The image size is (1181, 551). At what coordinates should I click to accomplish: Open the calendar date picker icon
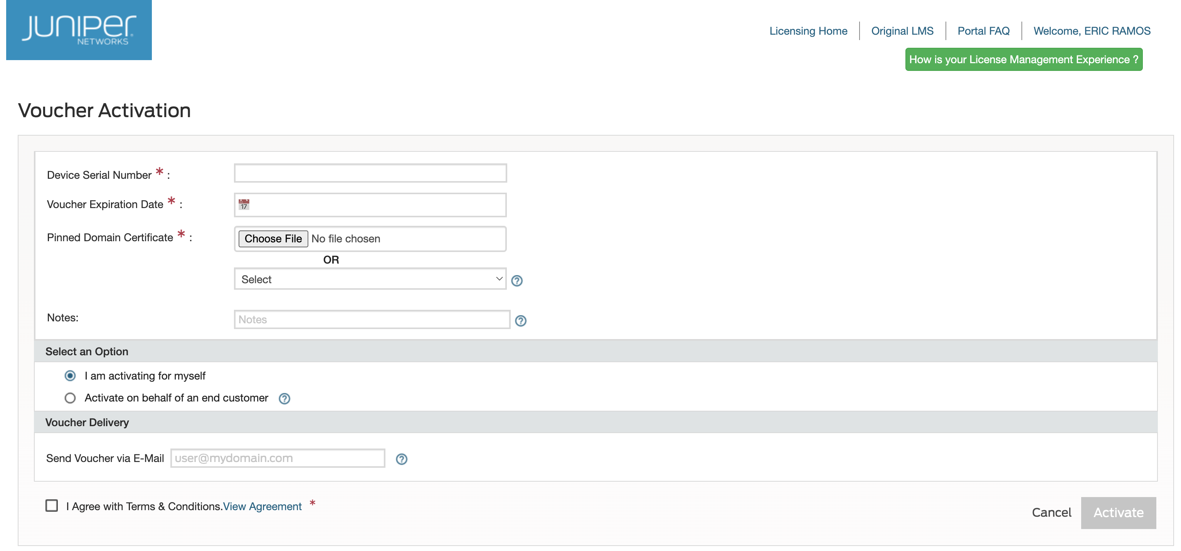click(244, 205)
